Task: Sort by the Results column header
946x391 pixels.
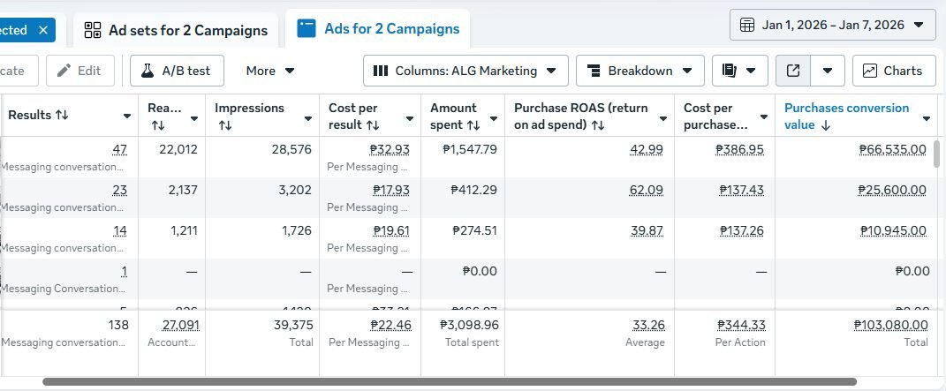Action: [38, 116]
